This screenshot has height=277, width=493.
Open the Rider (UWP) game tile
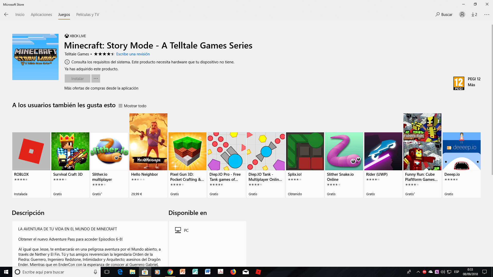click(383, 165)
